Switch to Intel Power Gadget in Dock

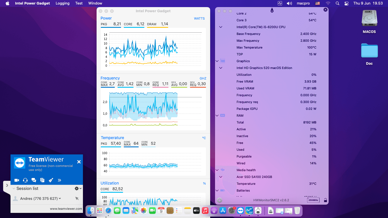point(249,210)
